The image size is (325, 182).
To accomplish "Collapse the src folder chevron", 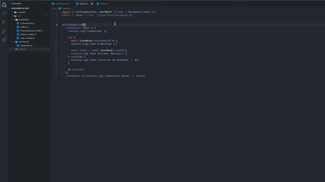I will click(12, 16).
